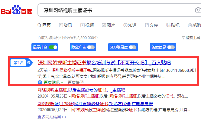
Task: Click the 搜索工具 filter icon
Action: 183,38
